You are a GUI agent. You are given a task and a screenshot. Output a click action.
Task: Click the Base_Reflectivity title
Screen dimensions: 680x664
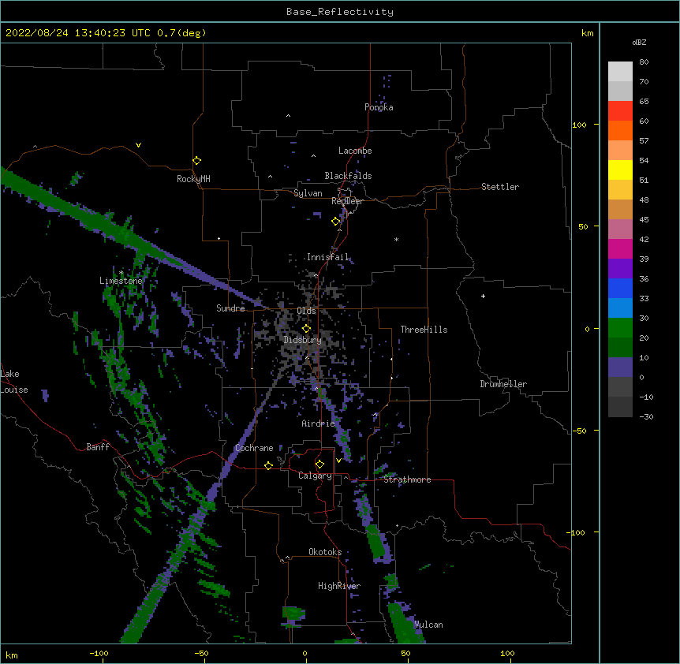pos(340,12)
